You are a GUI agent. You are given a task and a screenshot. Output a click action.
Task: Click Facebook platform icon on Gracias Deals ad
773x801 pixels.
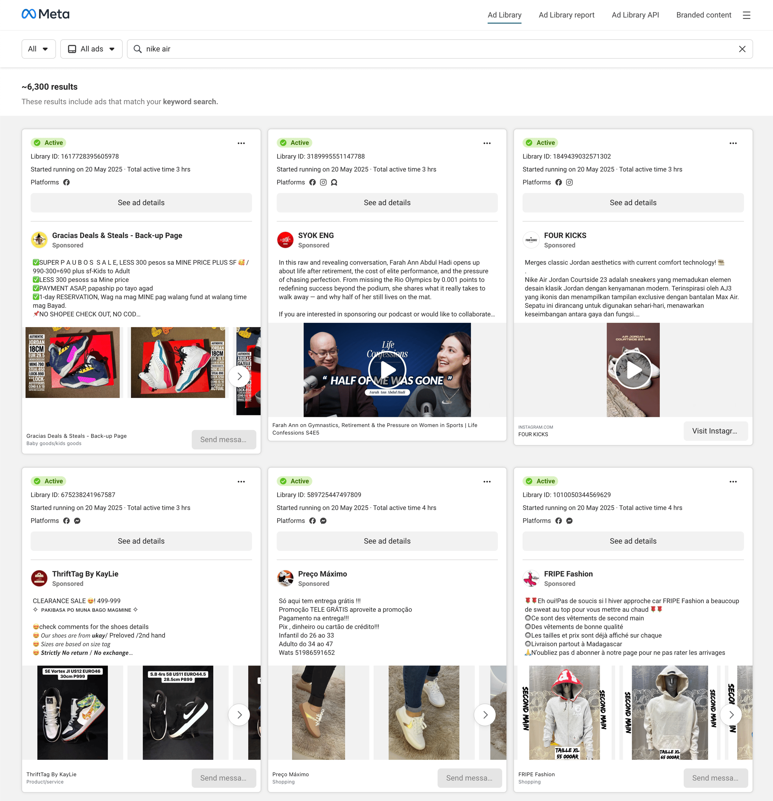click(67, 182)
